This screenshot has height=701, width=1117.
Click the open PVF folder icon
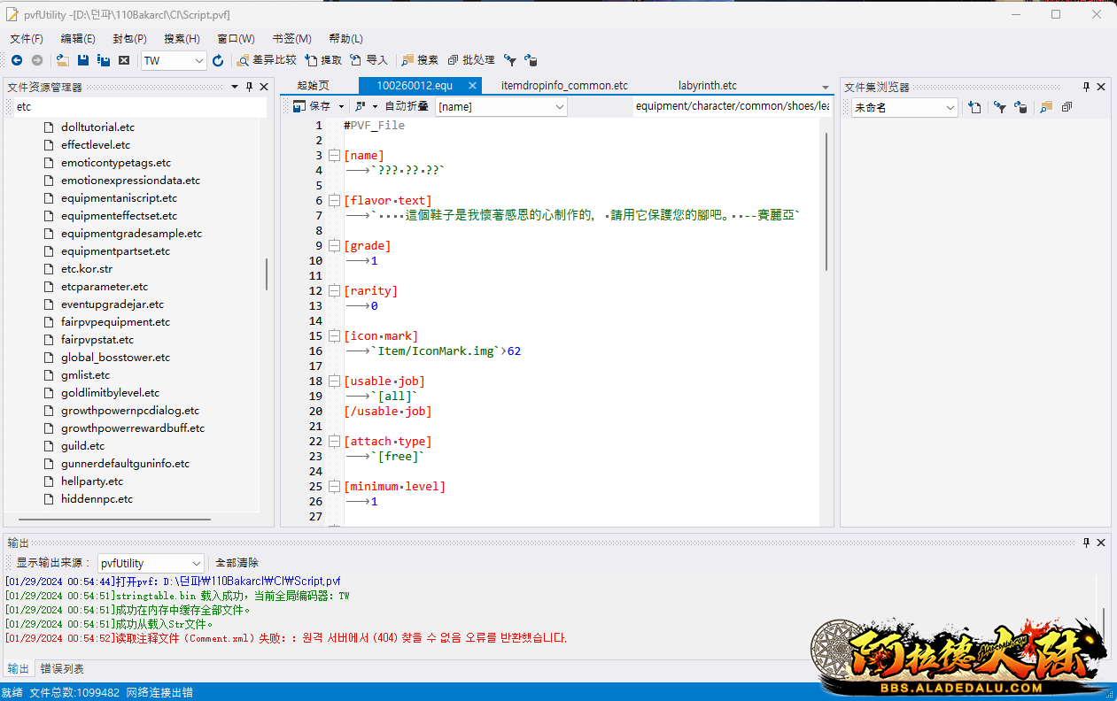62,60
